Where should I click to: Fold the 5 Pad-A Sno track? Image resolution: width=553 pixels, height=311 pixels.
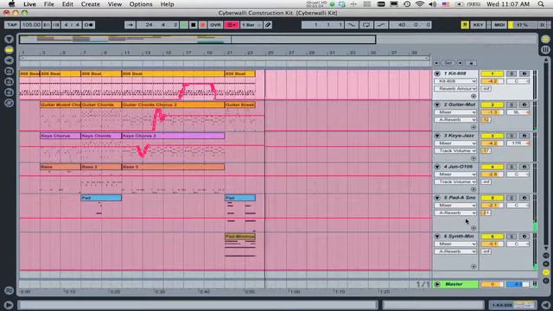coord(437,198)
